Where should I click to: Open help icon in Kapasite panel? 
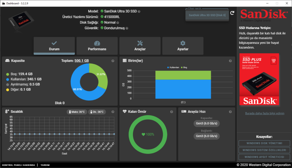click(113, 61)
